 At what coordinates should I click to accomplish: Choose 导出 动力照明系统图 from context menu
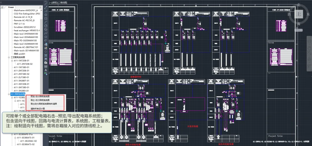[x=40, y=100]
